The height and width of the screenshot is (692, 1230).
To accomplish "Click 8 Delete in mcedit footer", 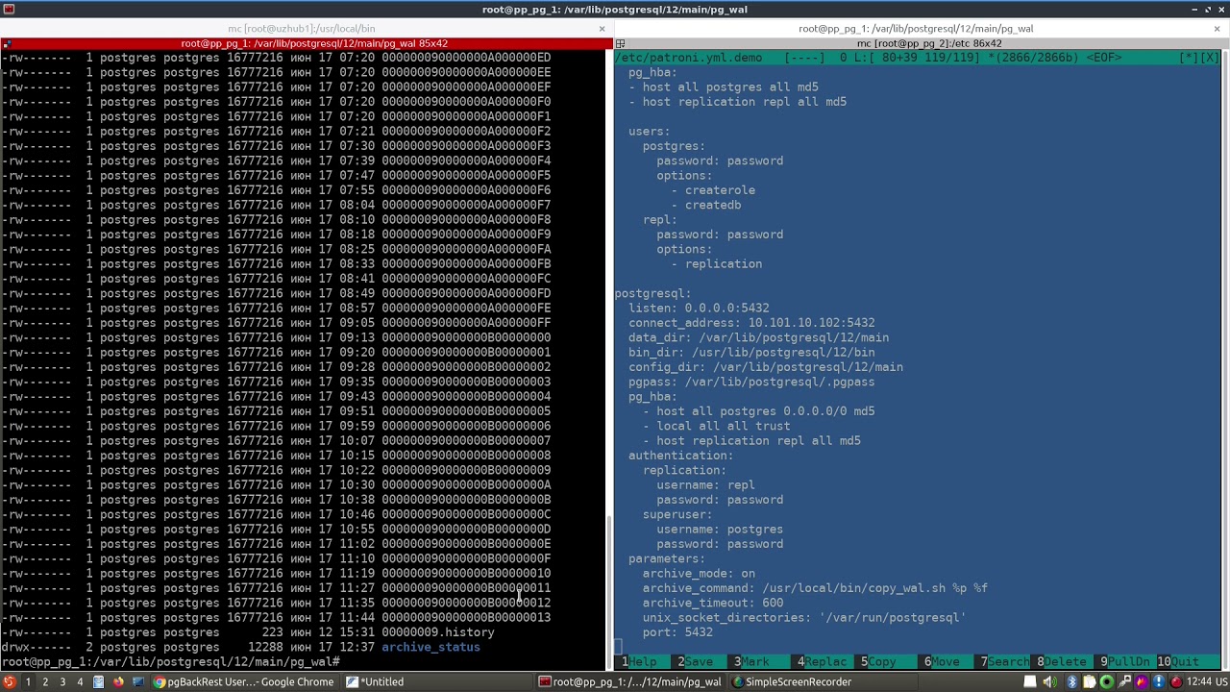I will (x=1065, y=662).
